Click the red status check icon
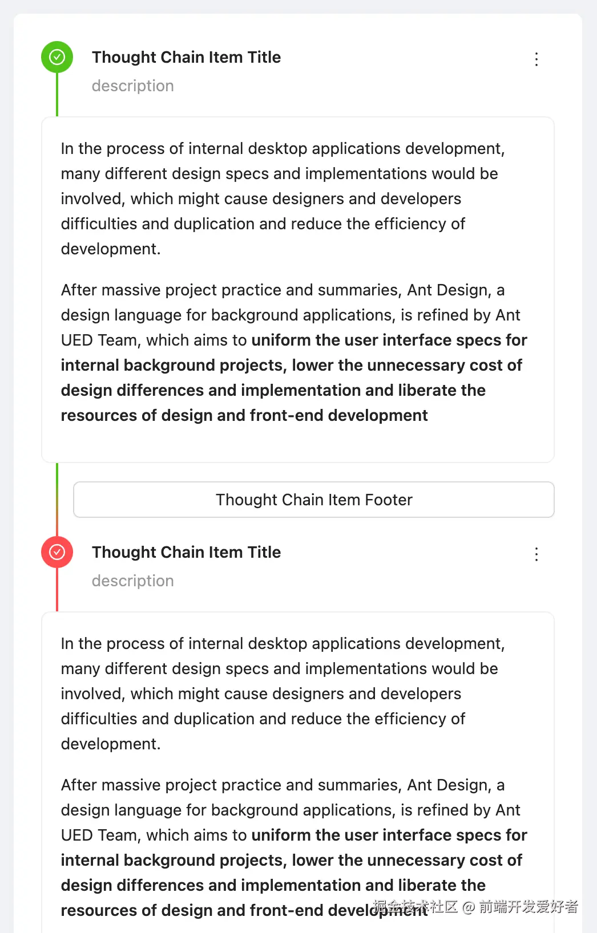Screen dimensions: 597x933 (57, 552)
